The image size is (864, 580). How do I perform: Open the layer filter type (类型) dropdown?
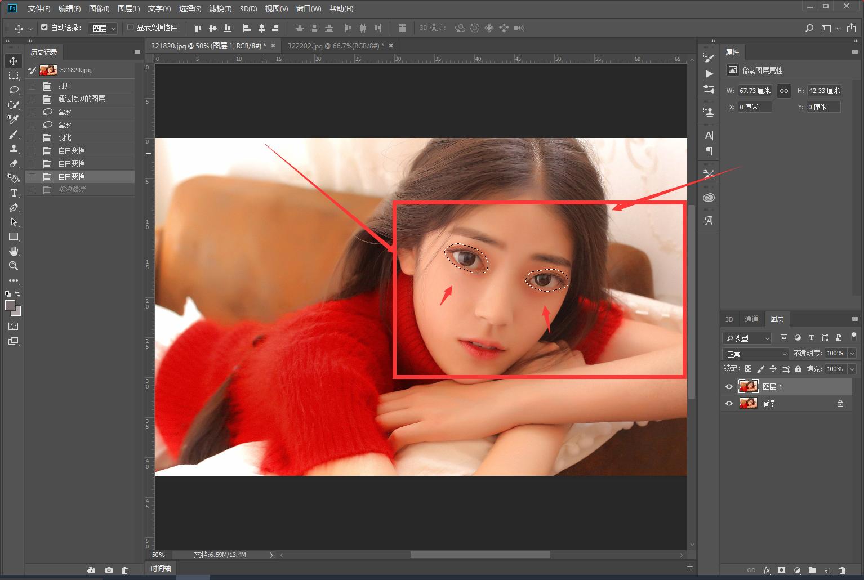pos(748,338)
